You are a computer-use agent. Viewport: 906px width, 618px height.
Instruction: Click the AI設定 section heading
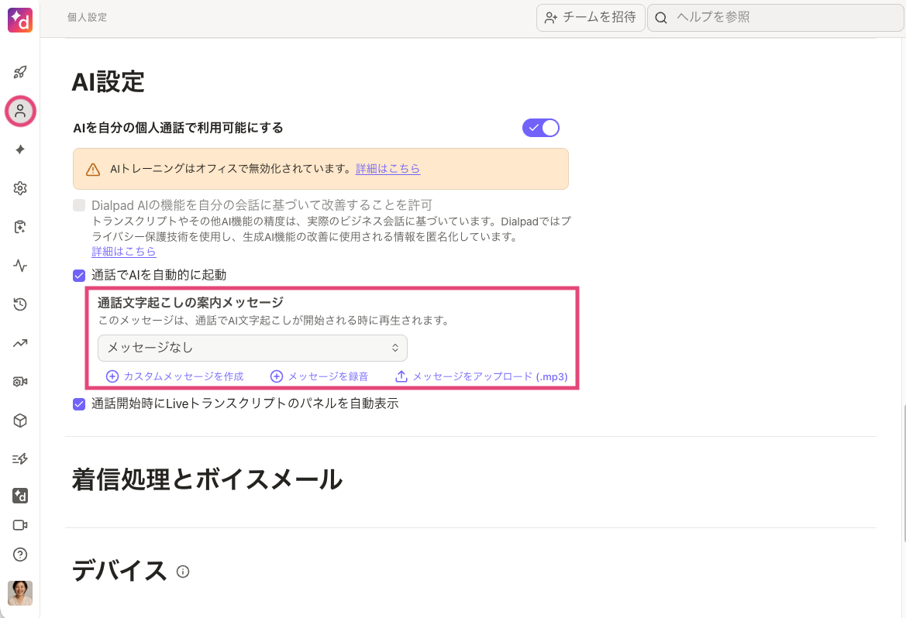108,81
